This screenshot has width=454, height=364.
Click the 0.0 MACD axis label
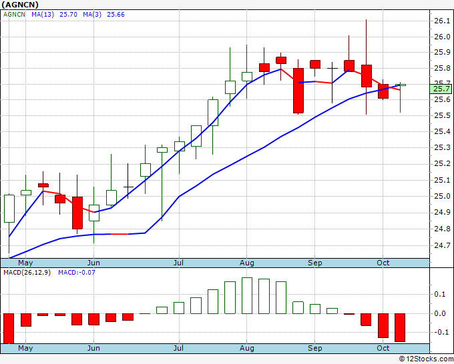440,314
